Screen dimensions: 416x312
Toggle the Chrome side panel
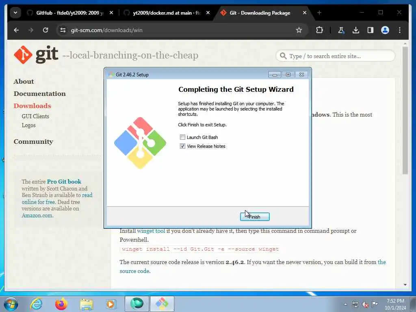[x=370, y=30]
